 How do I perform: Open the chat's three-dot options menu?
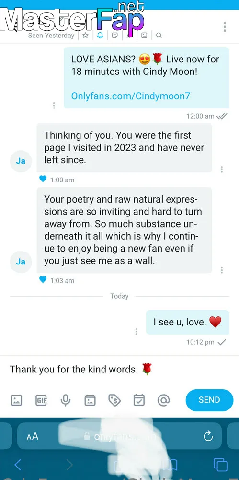[225, 27]
